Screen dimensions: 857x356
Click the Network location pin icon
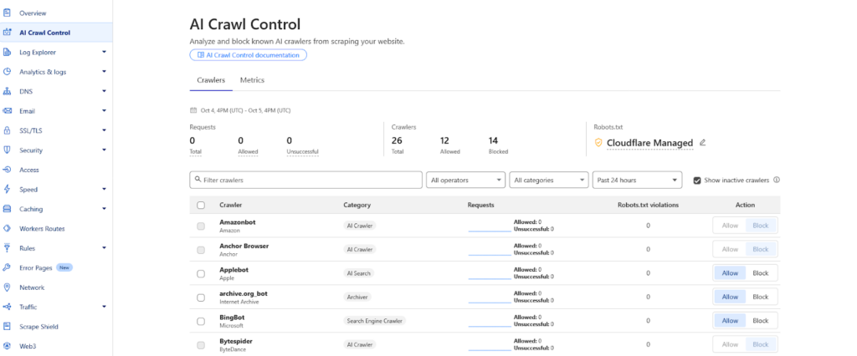pos(8,287)
